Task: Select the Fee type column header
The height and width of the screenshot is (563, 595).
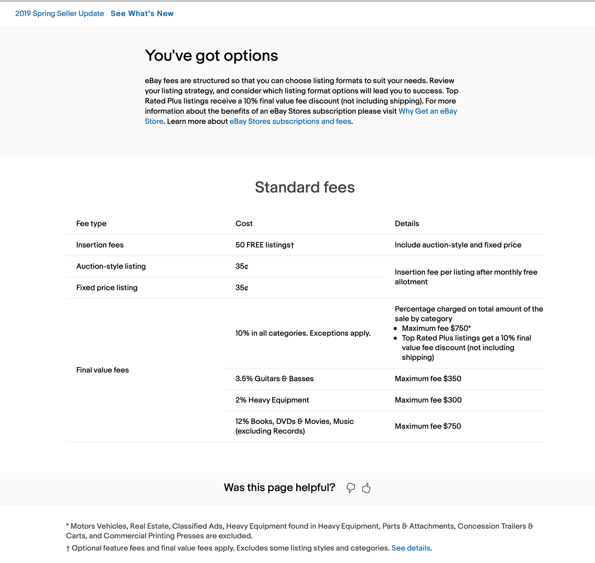Action: 91,224
